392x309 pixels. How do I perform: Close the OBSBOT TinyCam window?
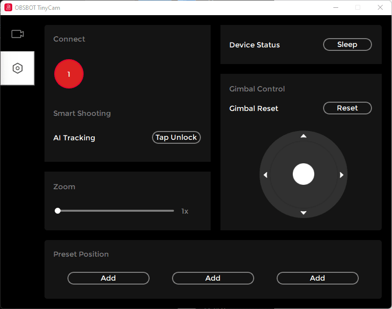click(380, 7)
